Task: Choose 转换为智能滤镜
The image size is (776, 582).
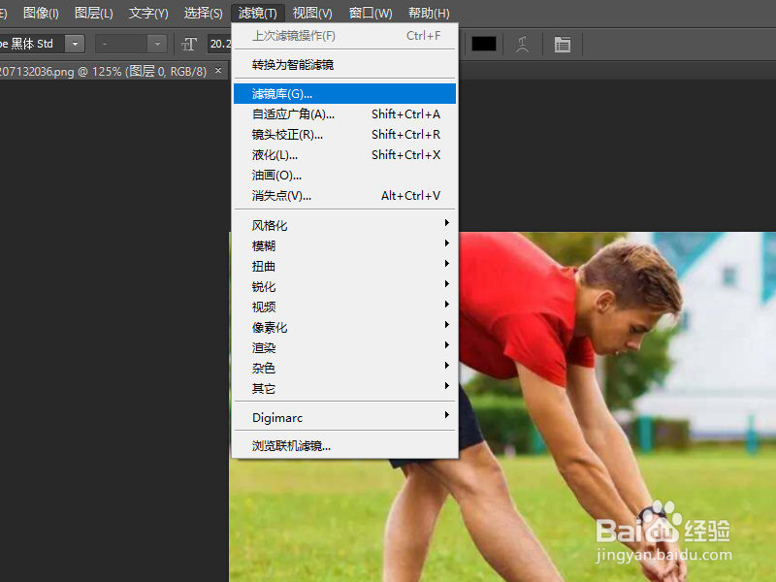Action: click(291, 65)
